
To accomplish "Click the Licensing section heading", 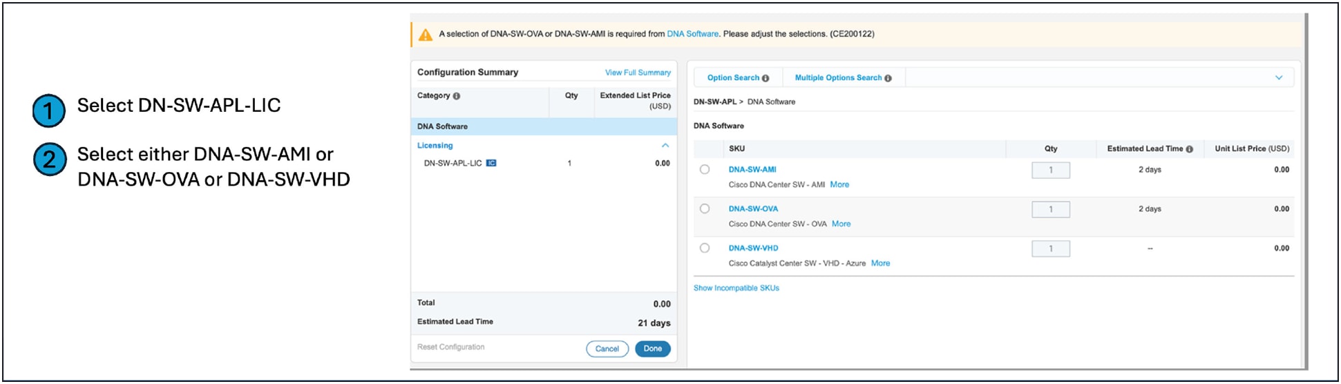I will point(435,146).
